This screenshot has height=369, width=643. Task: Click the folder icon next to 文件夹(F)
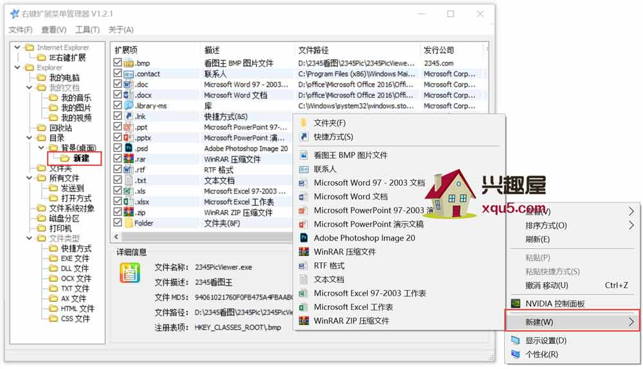point(304,123)
